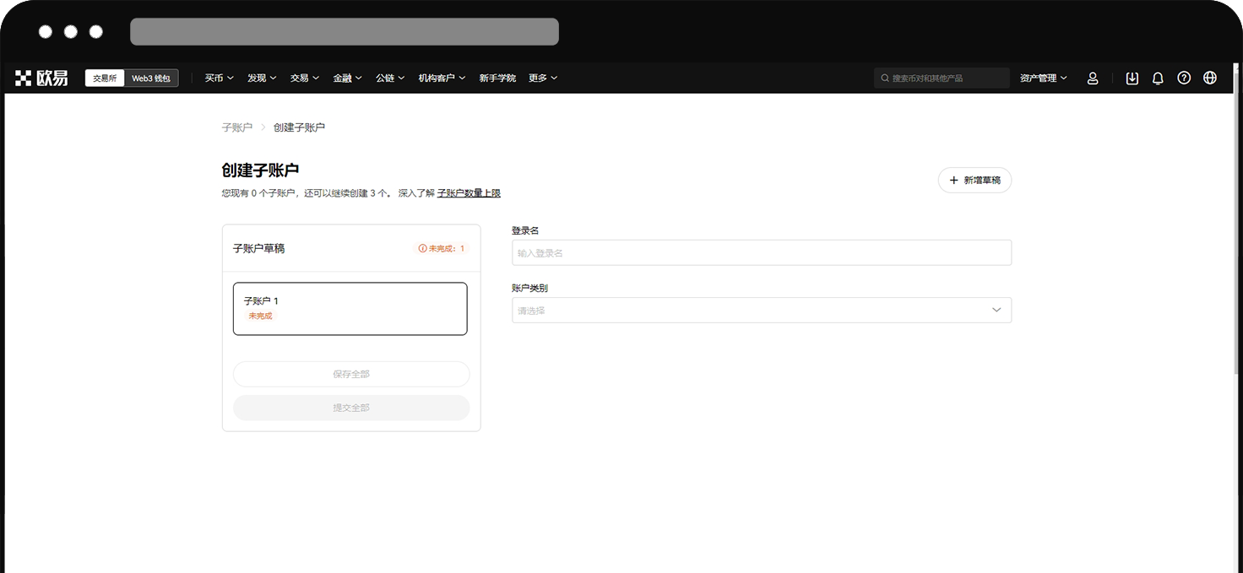Open the 子账户数量上限 link

[469, 193]
